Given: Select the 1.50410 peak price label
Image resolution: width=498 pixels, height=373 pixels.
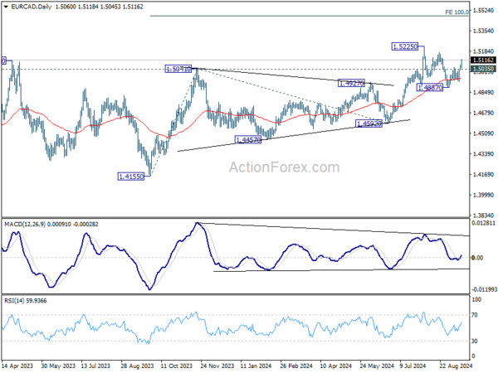Looking at the screenshot, I should click(x=178, y=69).
